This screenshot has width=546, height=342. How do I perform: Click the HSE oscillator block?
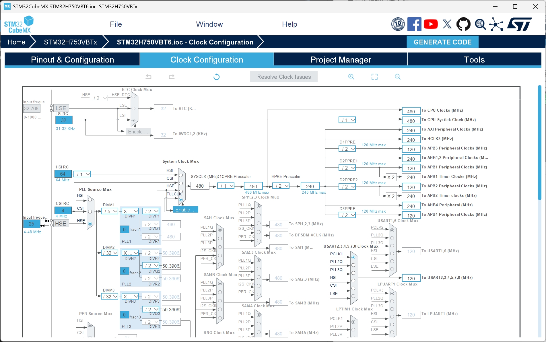pos(61,224)
